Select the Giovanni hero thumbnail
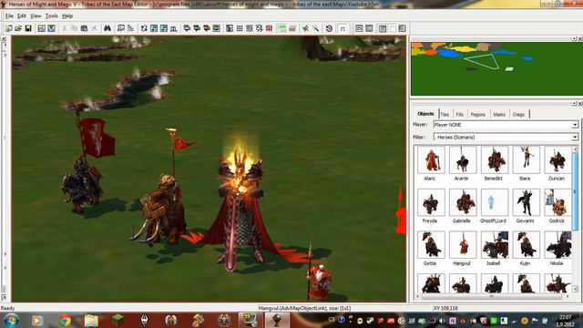 (x=526, y=202)
